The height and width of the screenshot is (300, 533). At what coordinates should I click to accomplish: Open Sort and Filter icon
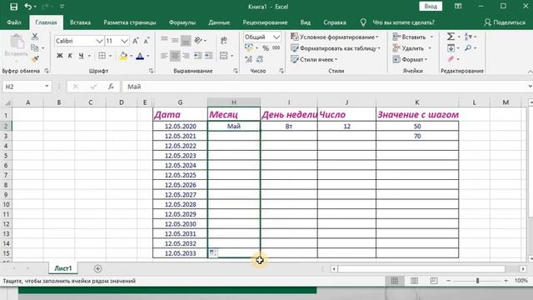pyautogui.click(x=468, y=37)
